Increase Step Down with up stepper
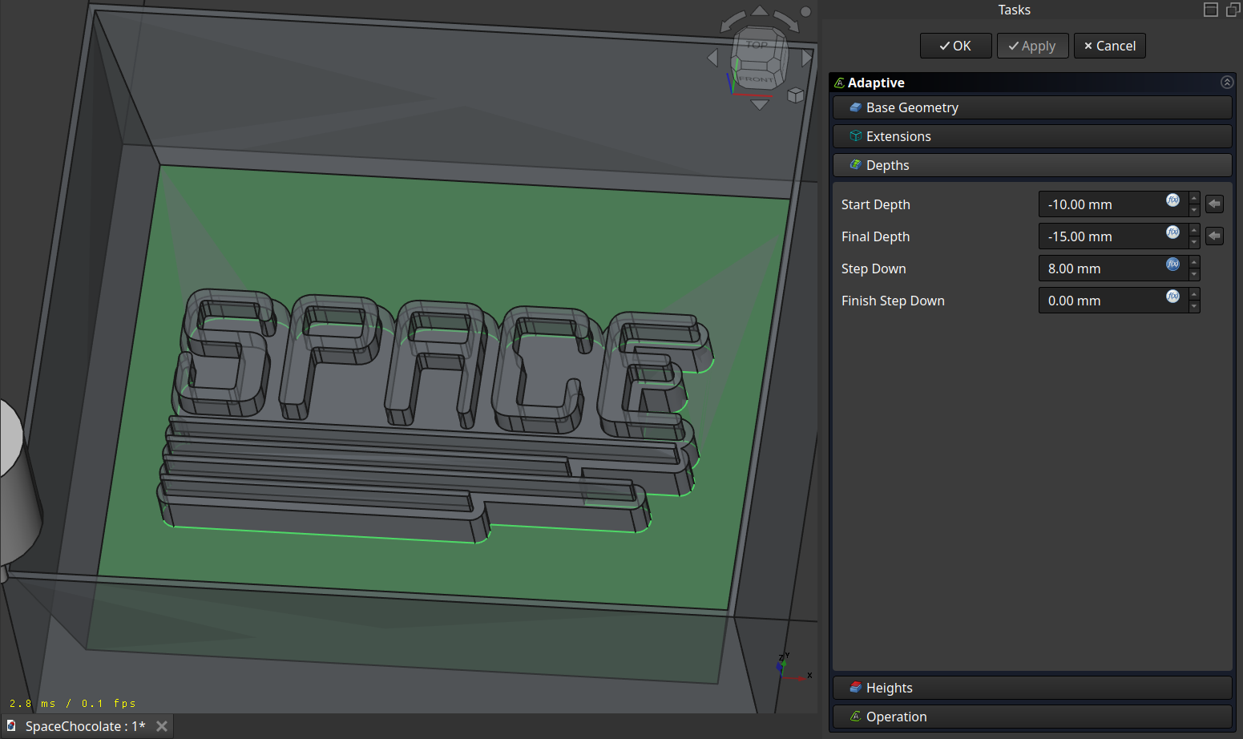The height and width of the screenshot is (739, 1243). click(x=1194, y=262)
